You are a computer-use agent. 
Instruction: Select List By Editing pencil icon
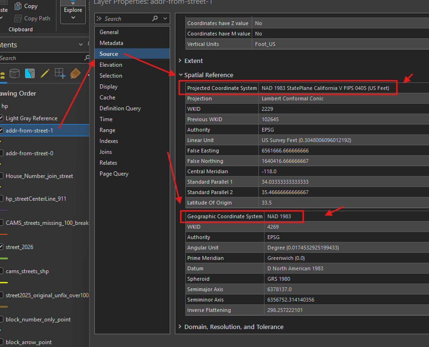[45, 73]
